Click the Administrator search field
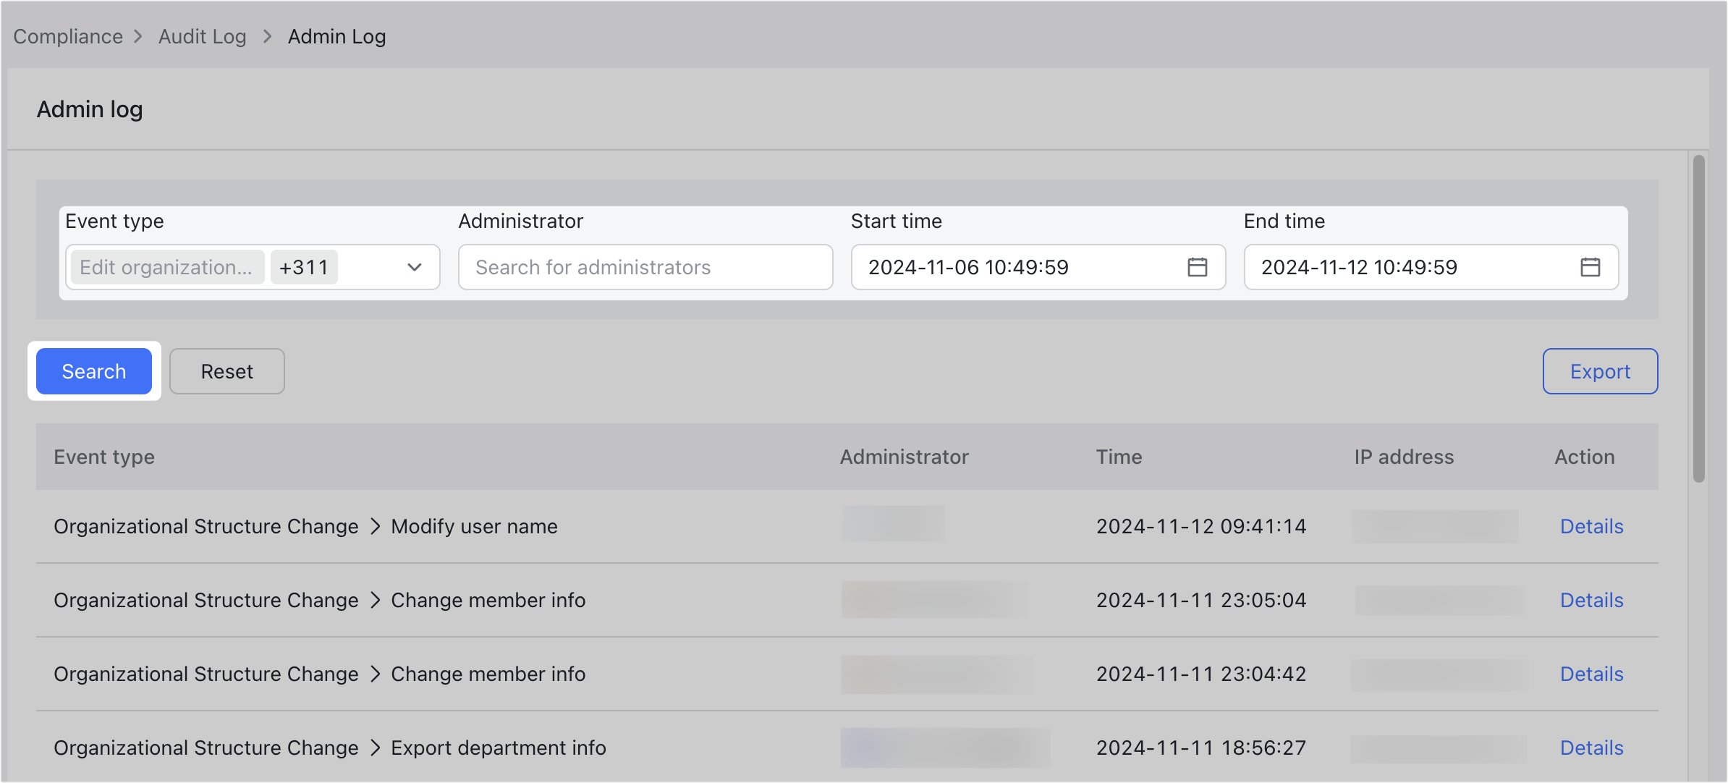 645,267
